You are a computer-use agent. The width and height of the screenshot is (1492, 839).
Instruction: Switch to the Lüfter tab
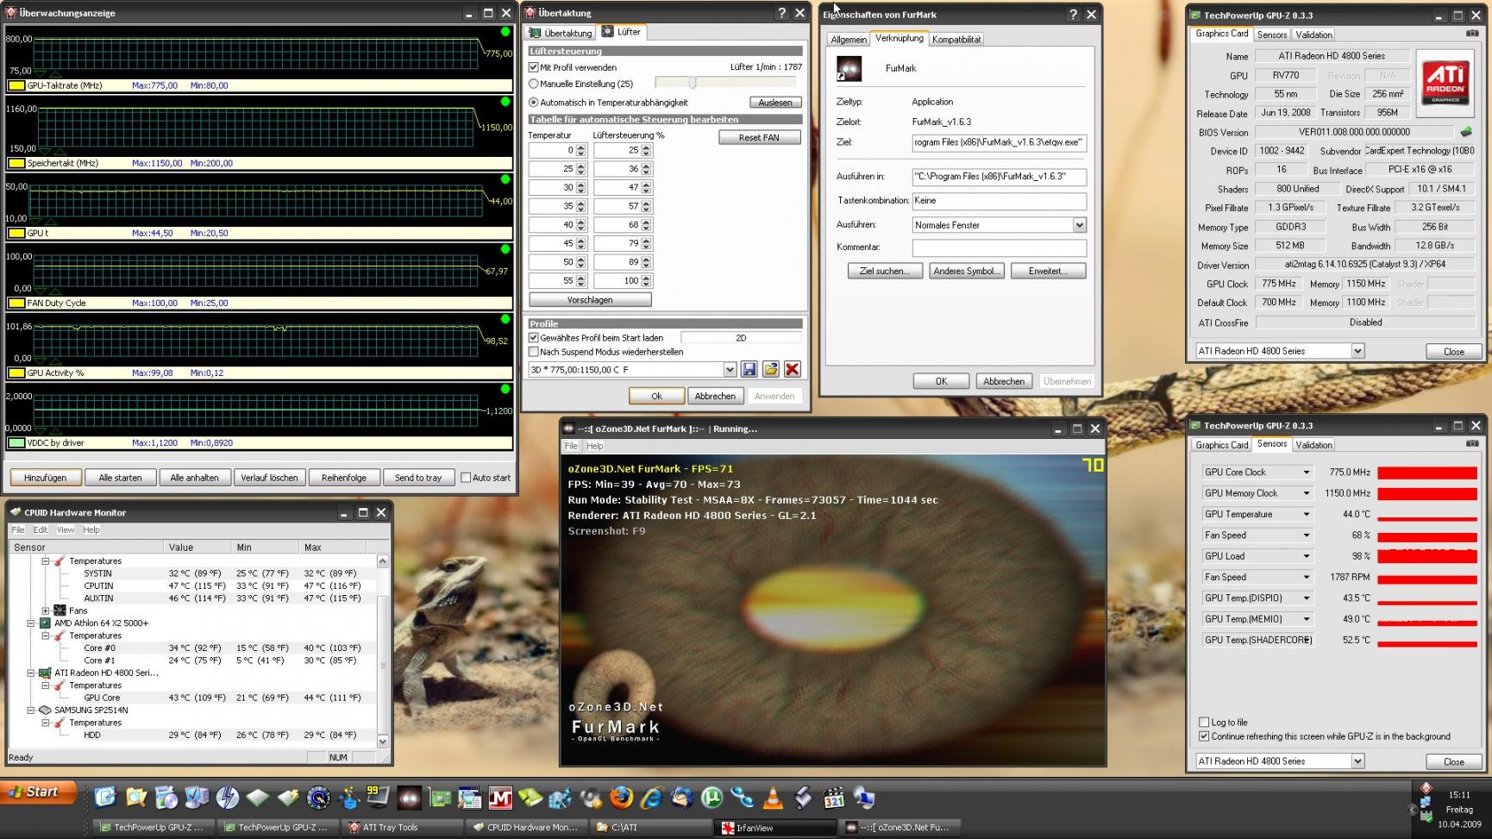pyautogui.click(x=622, y=32)
